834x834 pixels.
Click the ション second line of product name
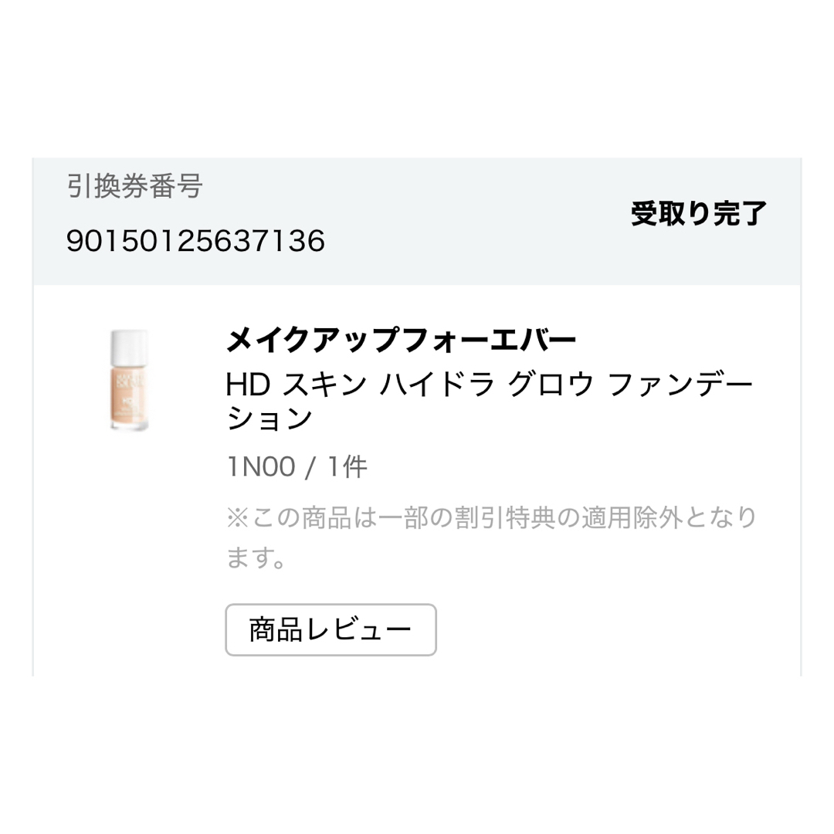coord(270,418)
